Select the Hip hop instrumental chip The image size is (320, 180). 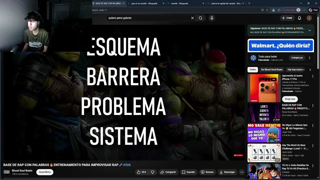pyautogui.click(x=296, y=69)
